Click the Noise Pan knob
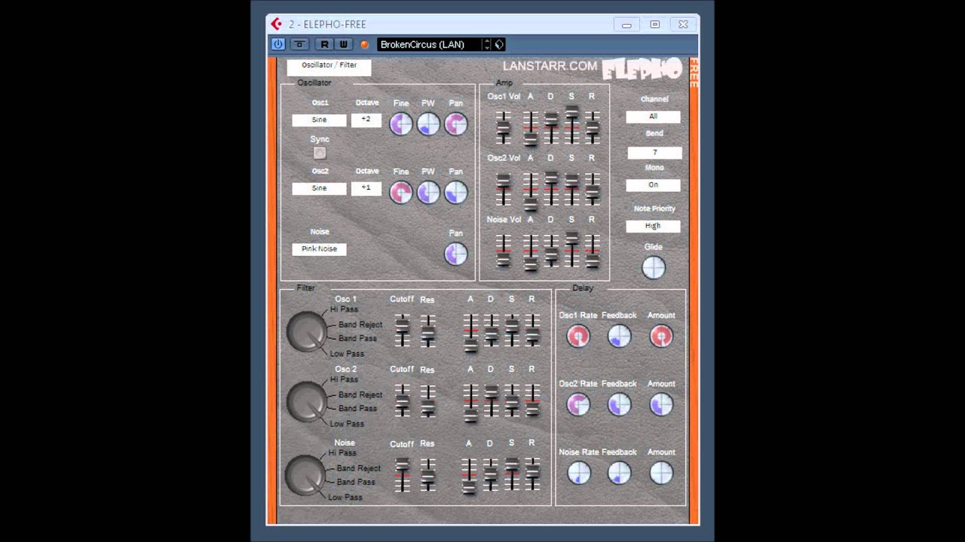The width and height of the screenshot is (965, 542). click(455, 254)
